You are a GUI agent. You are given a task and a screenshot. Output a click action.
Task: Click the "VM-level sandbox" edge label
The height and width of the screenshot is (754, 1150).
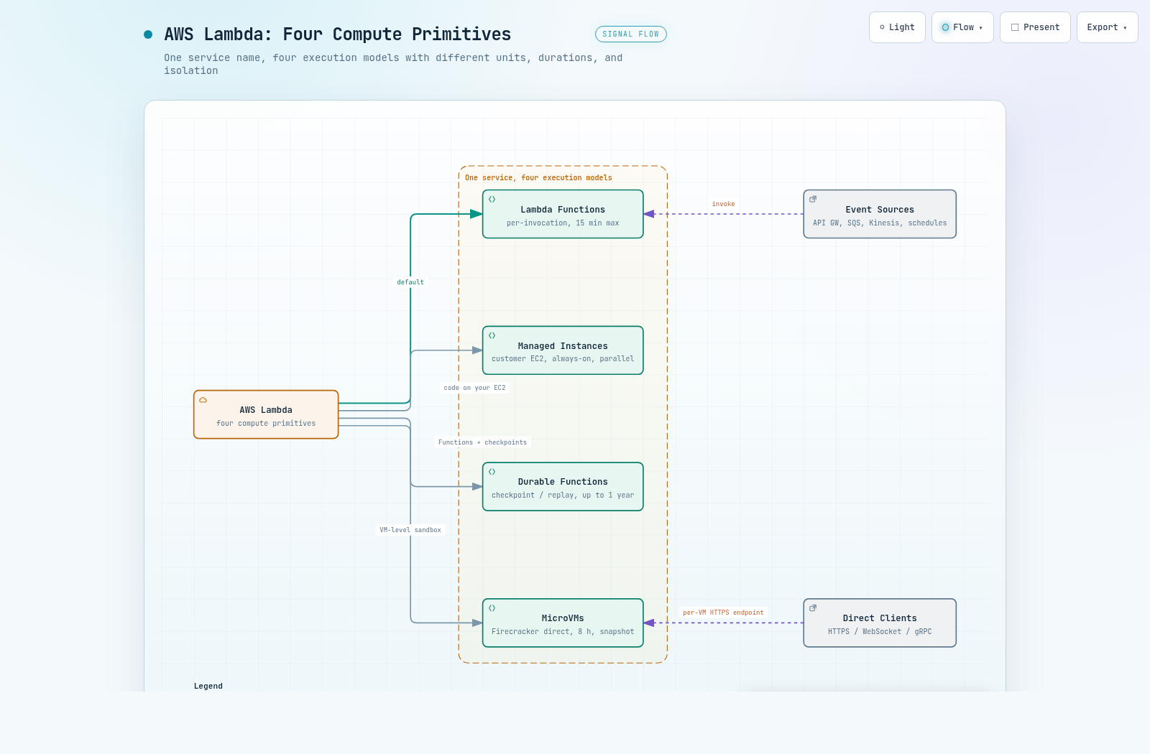(x=410, y=530)
